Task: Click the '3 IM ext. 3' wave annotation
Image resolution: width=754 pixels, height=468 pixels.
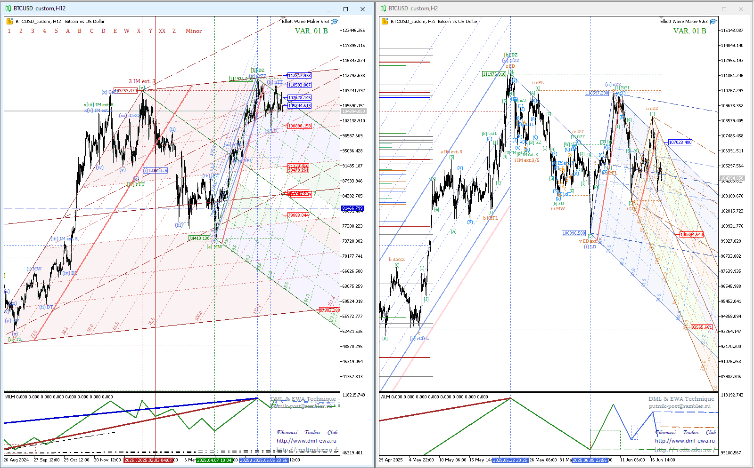Action: click(142, 81)
